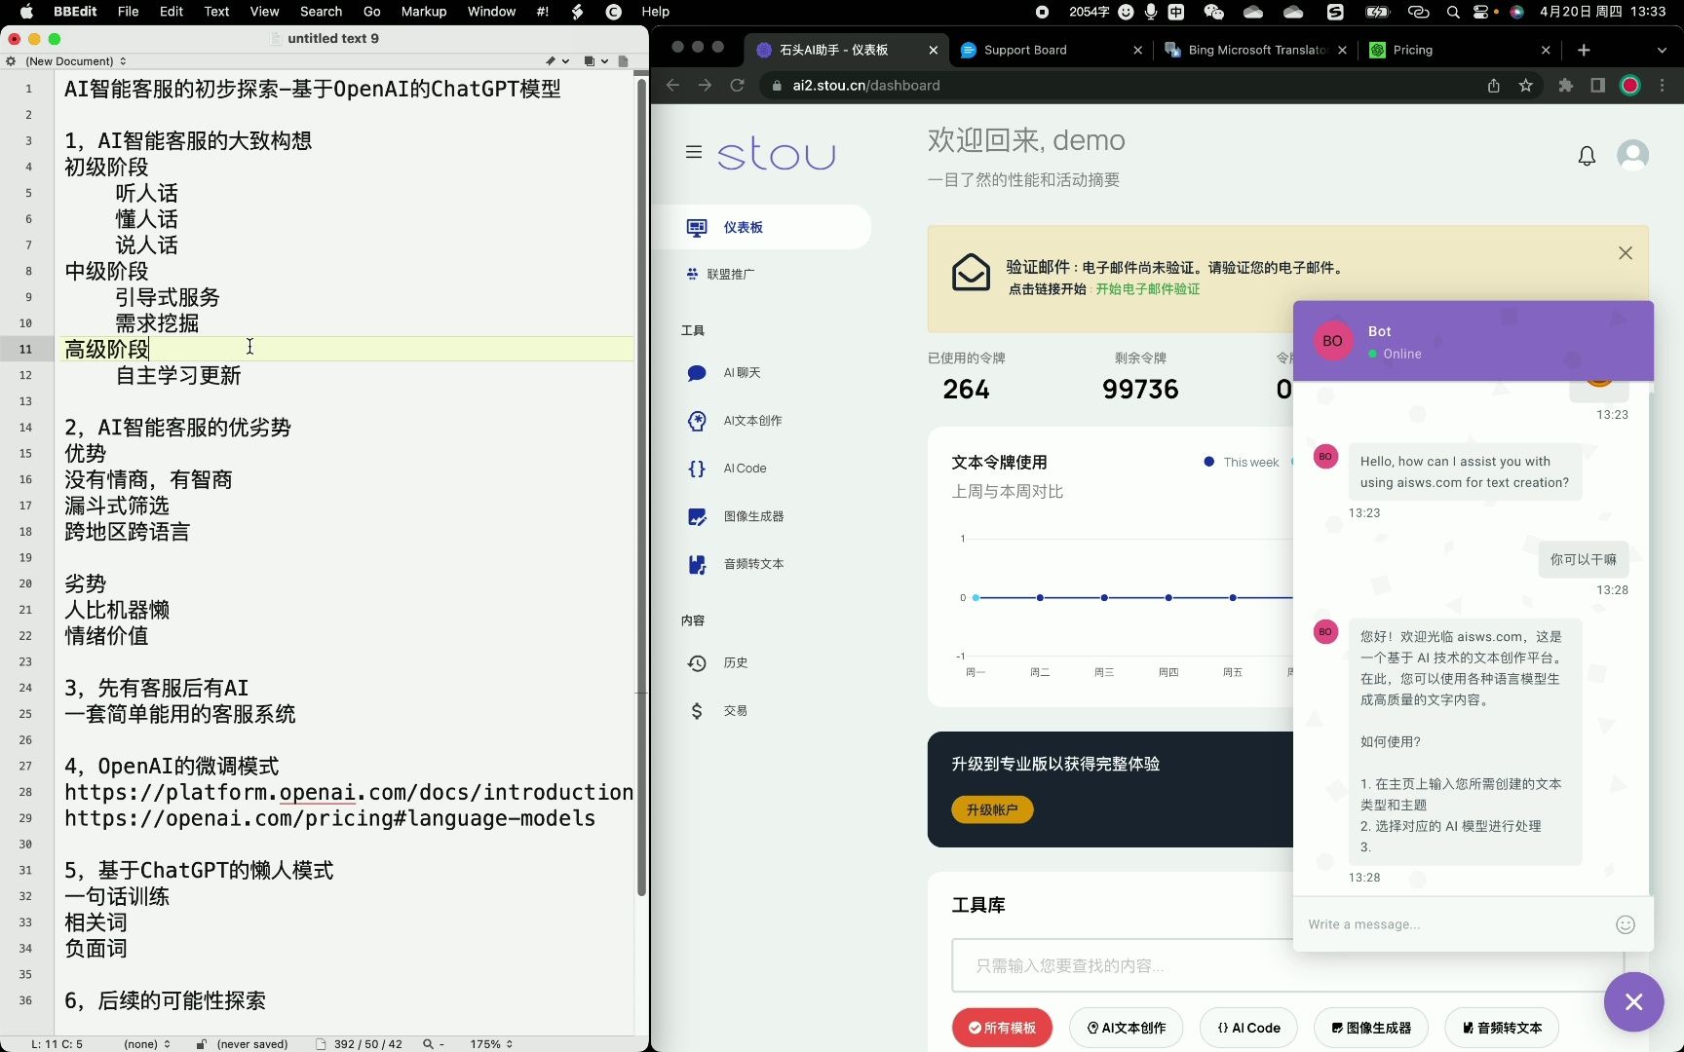
Task: Open a new browser tab
Action: (x=1584, y=50)
